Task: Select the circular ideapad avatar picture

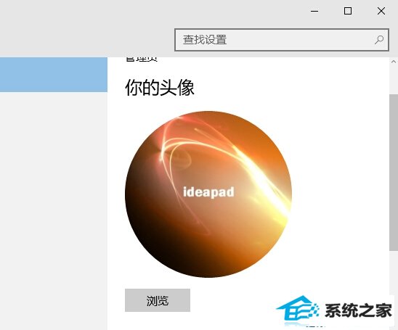Action: 208,194
